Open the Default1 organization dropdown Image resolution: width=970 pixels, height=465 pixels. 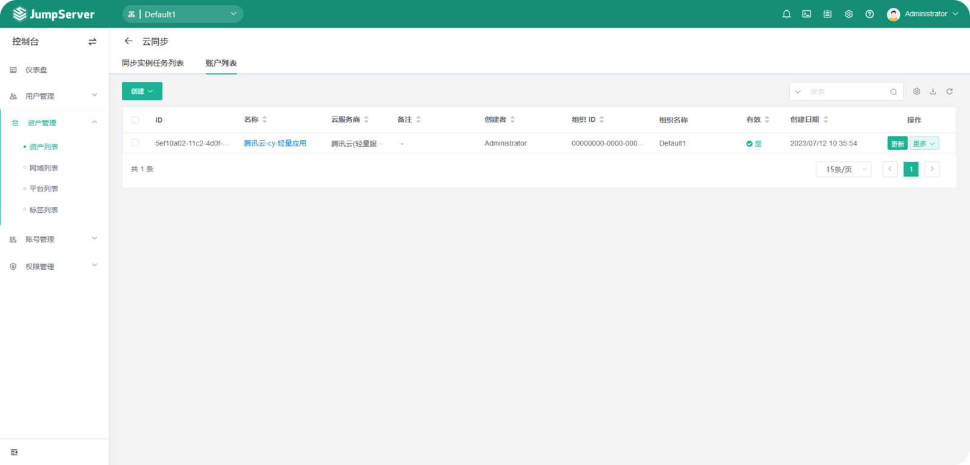[x=182, y=14]
